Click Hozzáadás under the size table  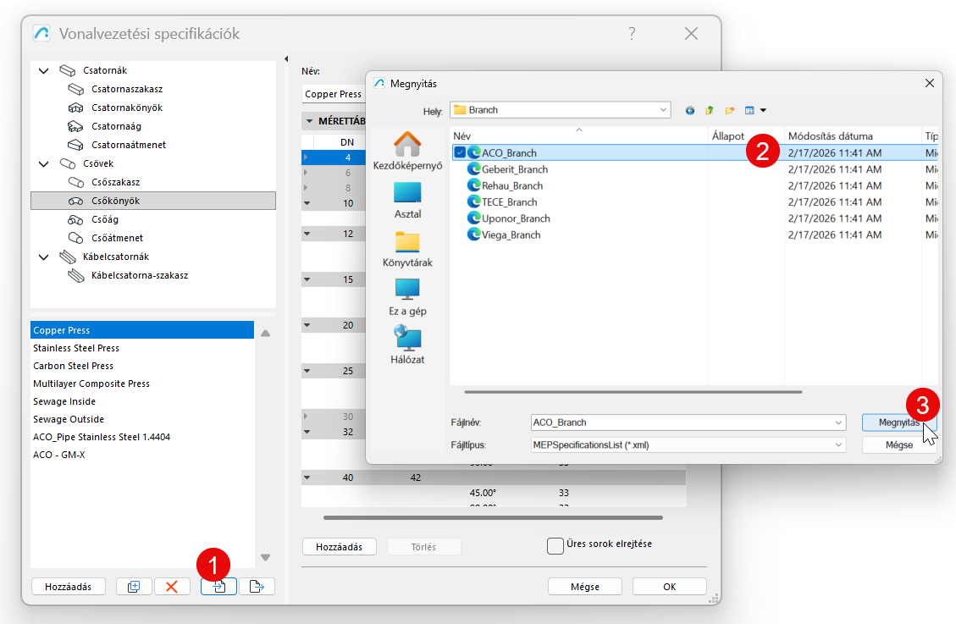(339, 547)
